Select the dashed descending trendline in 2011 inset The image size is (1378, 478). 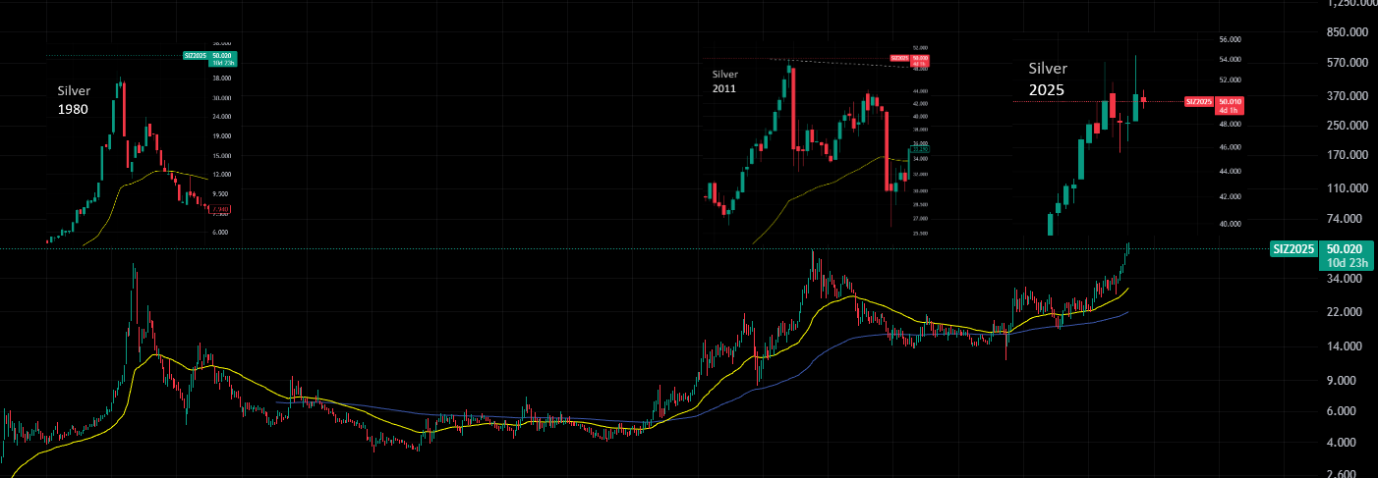coord(835,63)
